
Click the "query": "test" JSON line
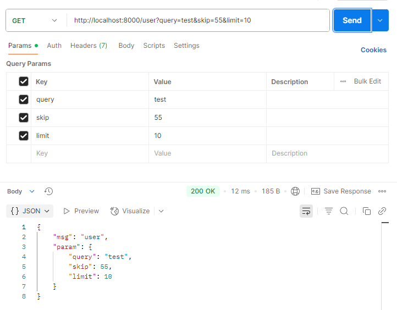[x=100, y=257]
